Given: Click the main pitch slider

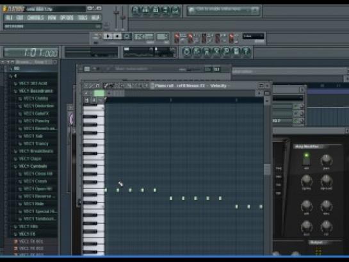Looking at the screenshot, I should (x=122, y=17).
